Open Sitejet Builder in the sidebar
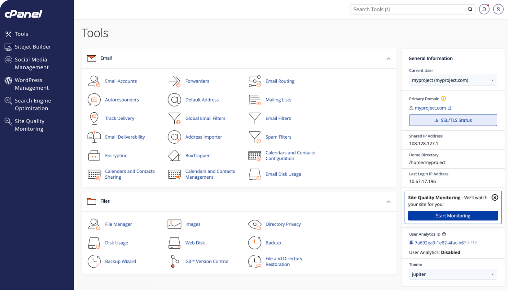This screenshot has height=290, width=508. (28, 47)
